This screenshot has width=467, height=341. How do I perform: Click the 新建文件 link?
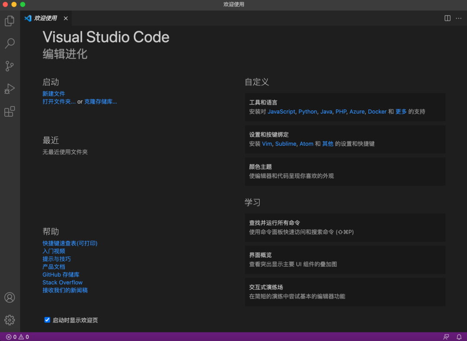(54, 93)
